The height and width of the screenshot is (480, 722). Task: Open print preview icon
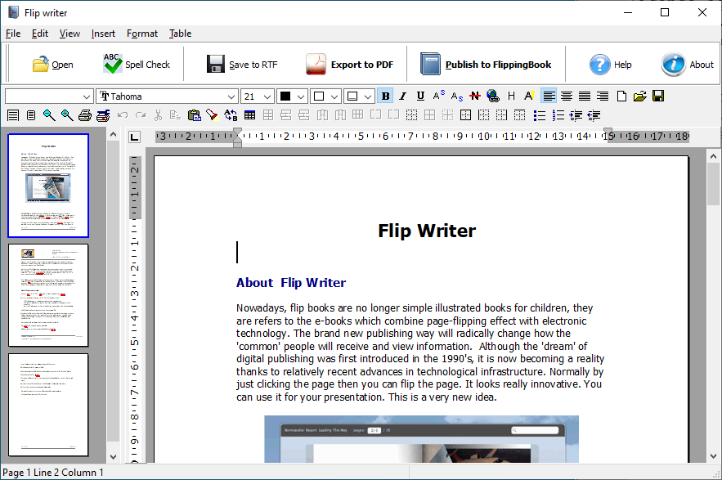click(x=103, y=115)
